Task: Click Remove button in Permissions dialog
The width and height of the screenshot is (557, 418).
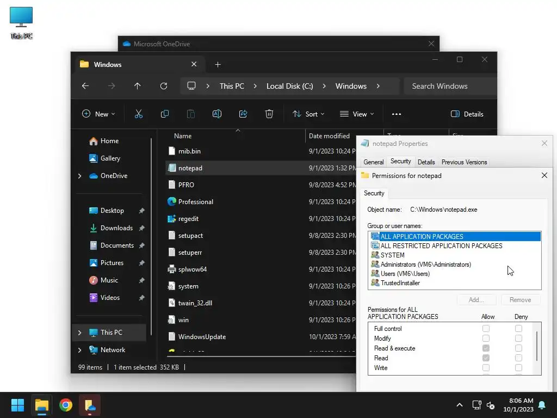Action: (x=521, y=300)
